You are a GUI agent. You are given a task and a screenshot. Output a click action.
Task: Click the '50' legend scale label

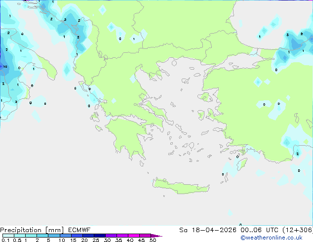tap(153, 240)
